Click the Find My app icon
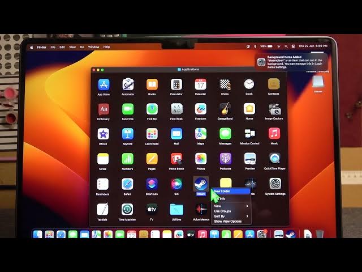The image size is (362, 272). pyautogui.click(x=152, y=109)
